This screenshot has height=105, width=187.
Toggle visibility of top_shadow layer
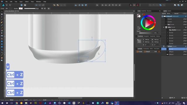[x=186, y=30]
